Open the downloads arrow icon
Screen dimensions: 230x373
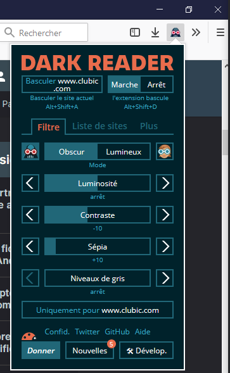pyautogui.click(x=155, y=32)
